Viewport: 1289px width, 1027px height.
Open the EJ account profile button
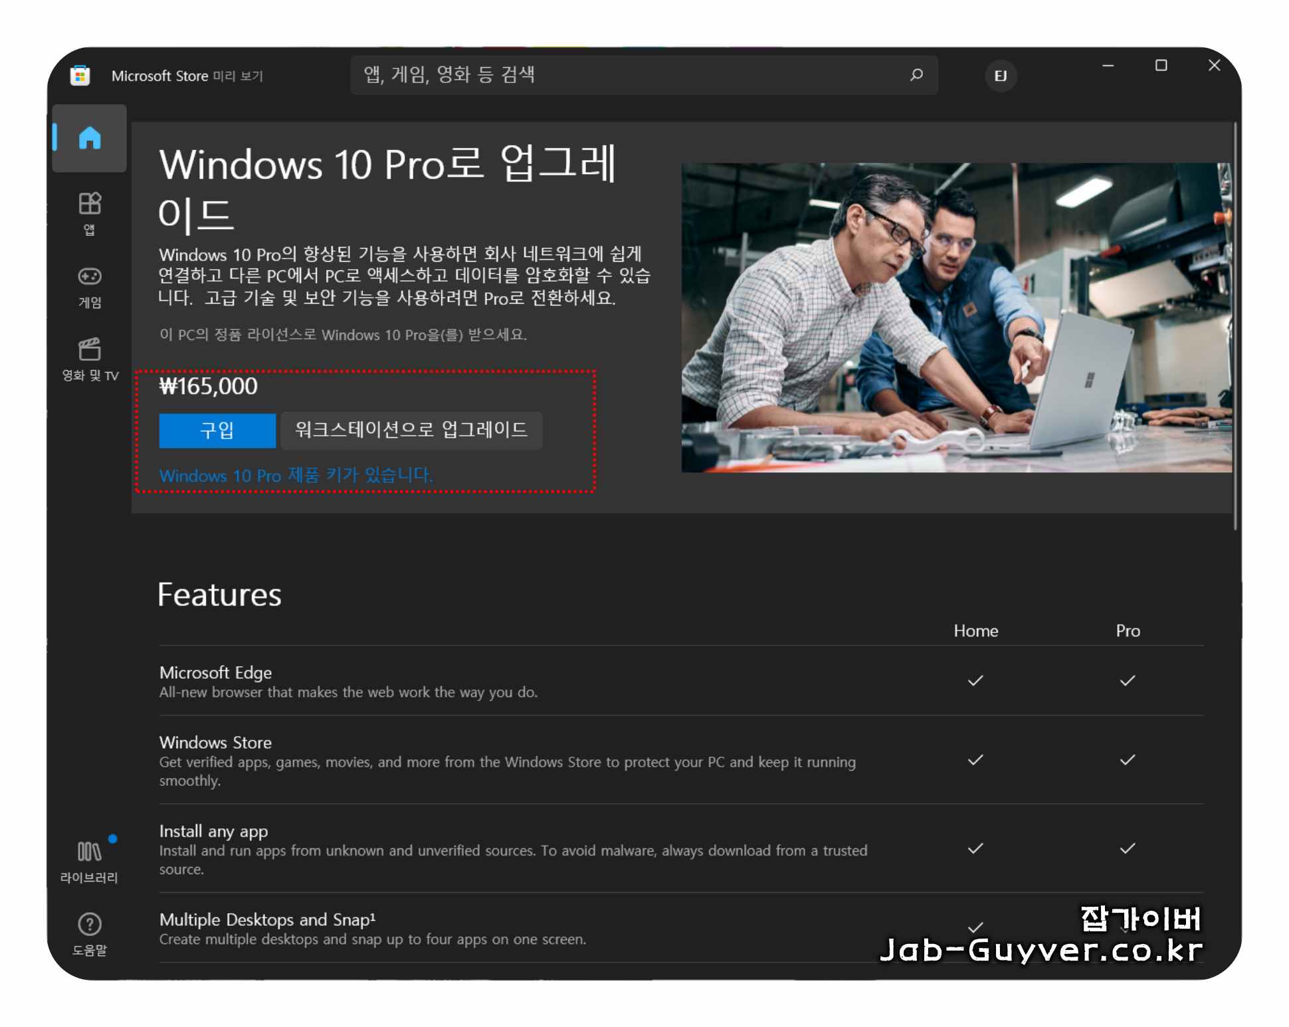[x=1000, y=76]
